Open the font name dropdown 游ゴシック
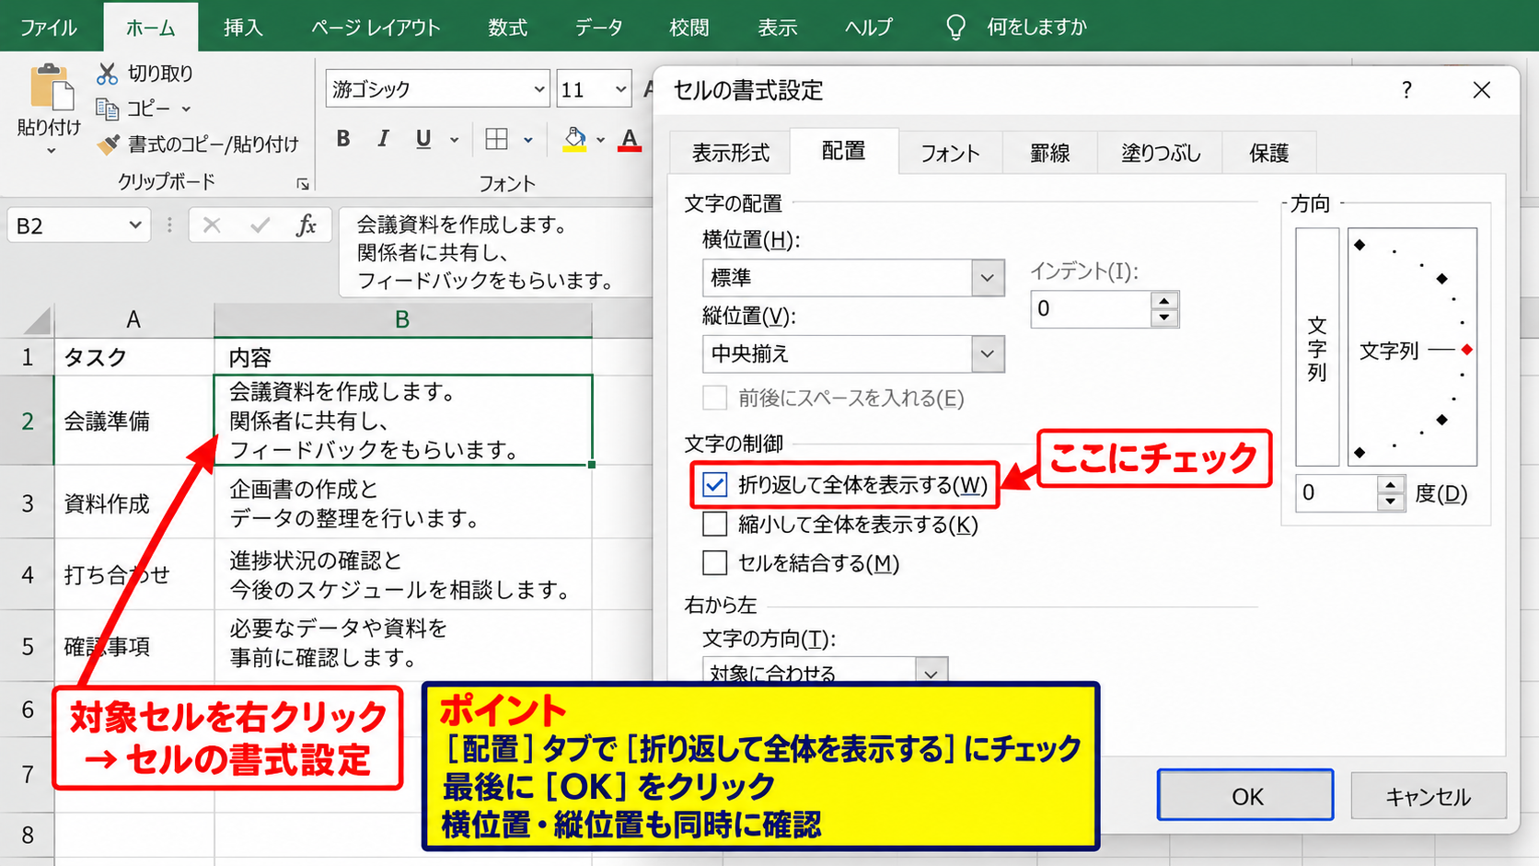 (538, 89)
